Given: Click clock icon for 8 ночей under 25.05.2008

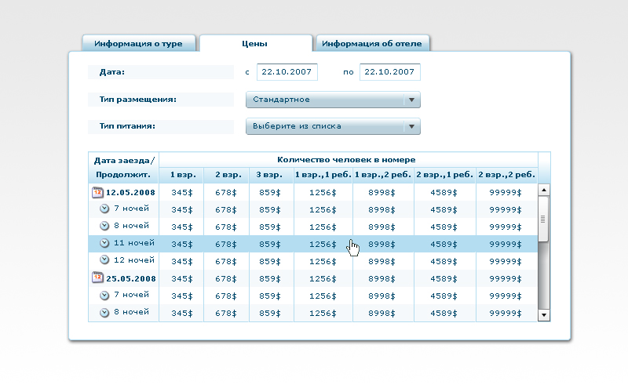Looking at the screenshot, I should pos(104,312).
